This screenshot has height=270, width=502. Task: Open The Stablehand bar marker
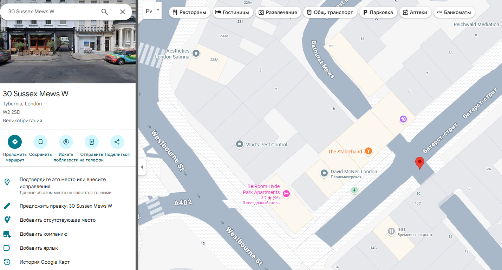368,151
